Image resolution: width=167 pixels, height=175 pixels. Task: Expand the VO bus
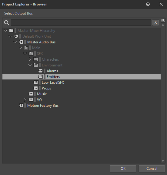[25, 100]
